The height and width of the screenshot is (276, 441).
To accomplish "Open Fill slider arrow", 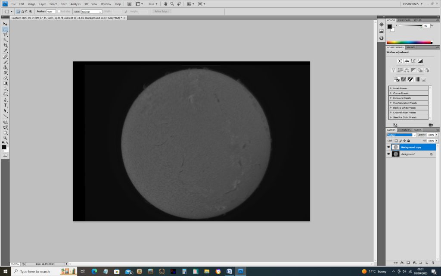I will tap(437, 141).
